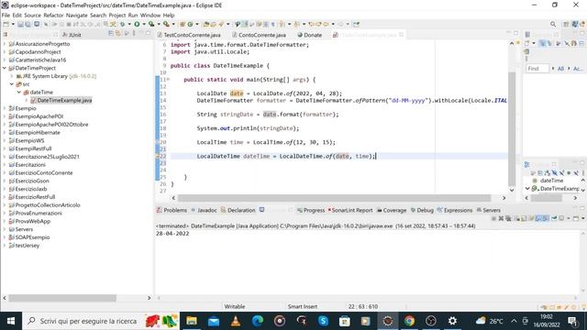Click the Windows Start button

11,321
